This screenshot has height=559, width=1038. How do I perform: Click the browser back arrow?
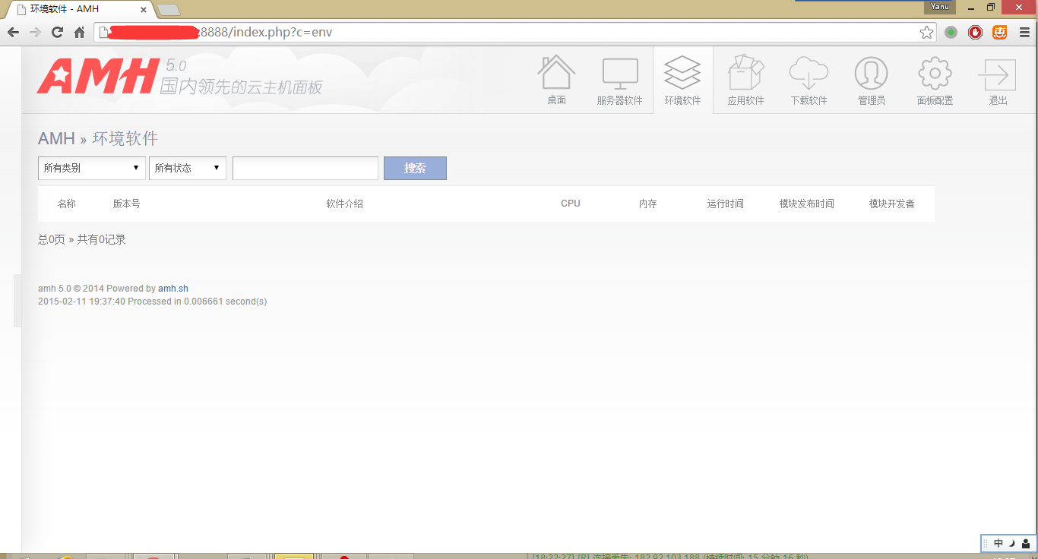pyautogui.click(x=13, y=33)
